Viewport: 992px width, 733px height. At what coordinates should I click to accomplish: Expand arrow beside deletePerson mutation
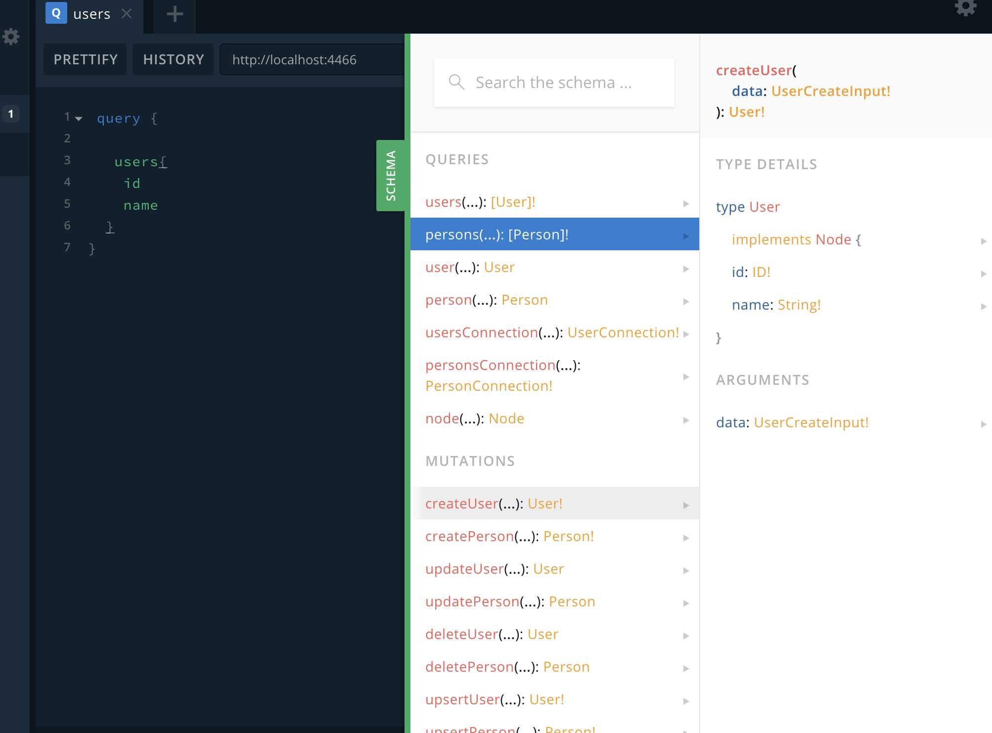pos(686,668)
